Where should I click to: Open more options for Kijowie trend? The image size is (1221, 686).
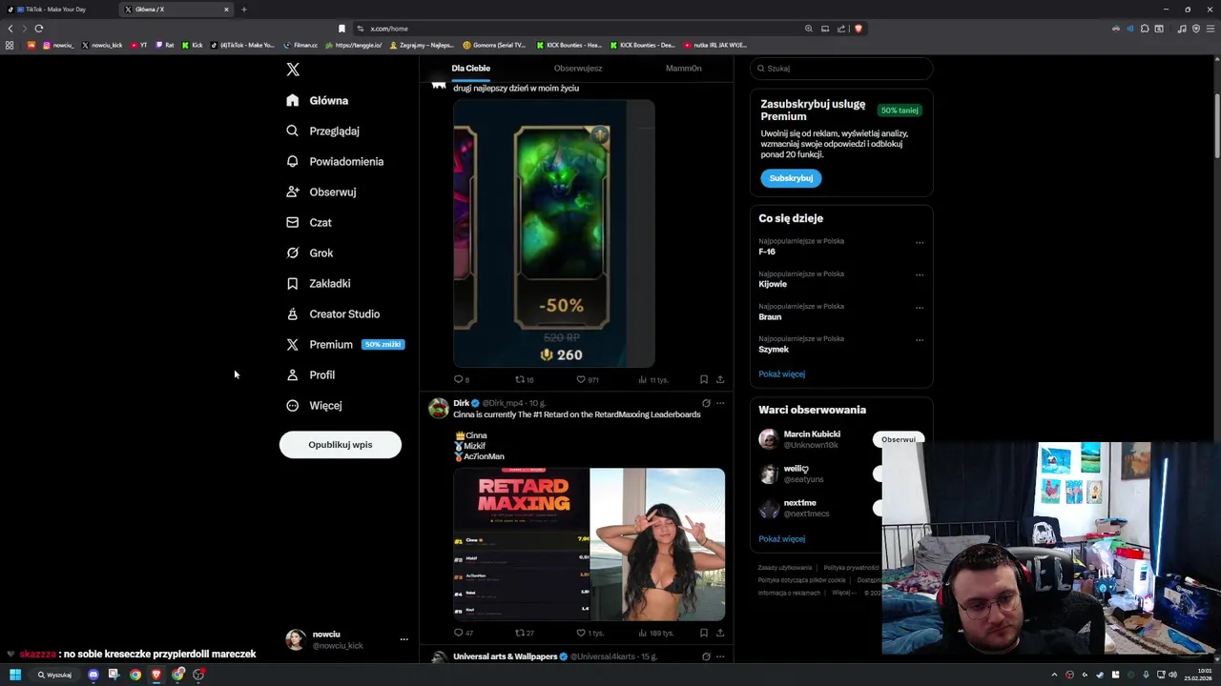920,274
